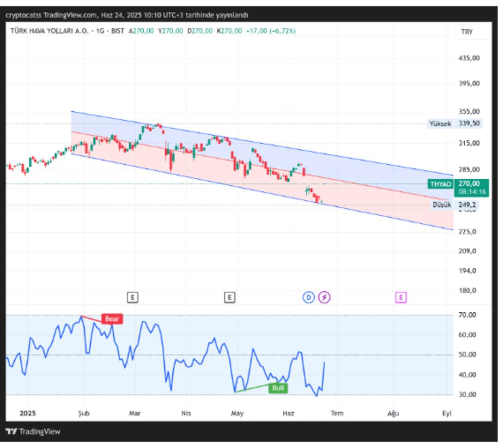Screen dimensions: 499x448
Task: Click the Mar month label
Action: pos(134,413)
